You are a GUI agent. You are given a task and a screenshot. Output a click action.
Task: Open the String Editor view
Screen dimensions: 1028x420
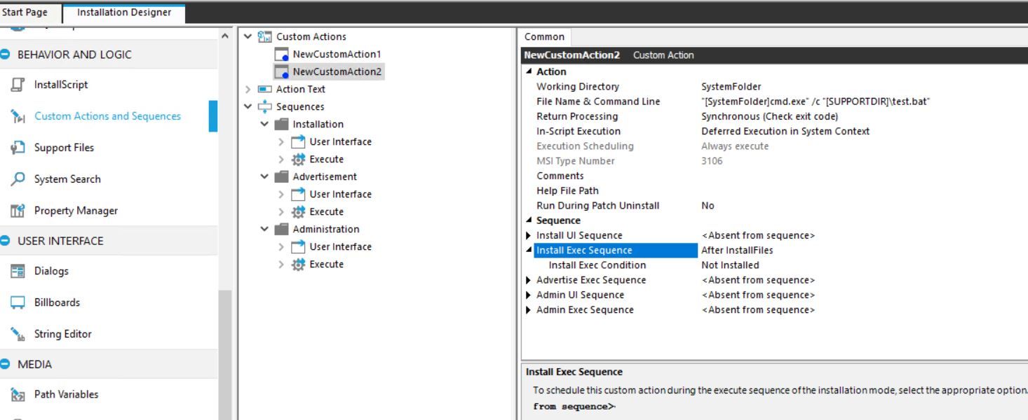pos(63,334)
